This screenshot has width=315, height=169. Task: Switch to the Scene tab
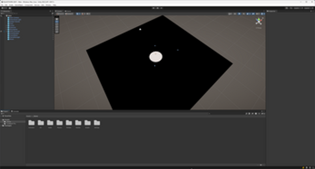(x=59, y=11)
